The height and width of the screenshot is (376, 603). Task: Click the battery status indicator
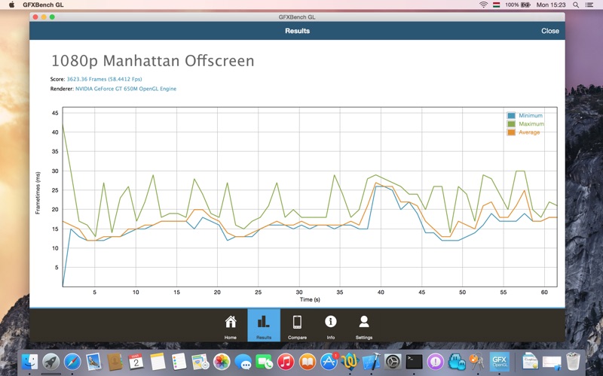pos(518,5)
